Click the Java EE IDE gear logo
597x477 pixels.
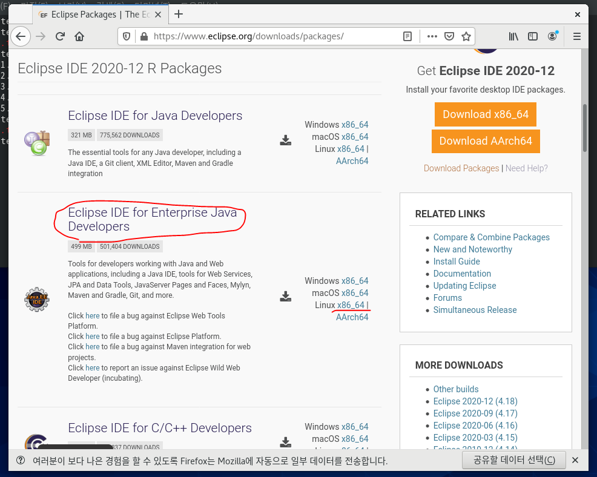pyautogui.click(x=37, y=300)
